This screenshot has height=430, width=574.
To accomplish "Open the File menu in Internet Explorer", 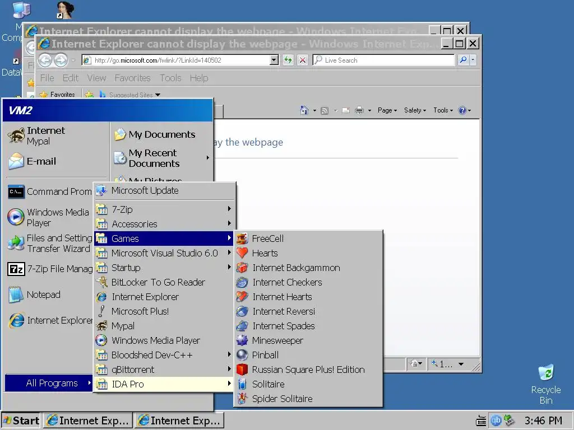I will tap(47, 78).
